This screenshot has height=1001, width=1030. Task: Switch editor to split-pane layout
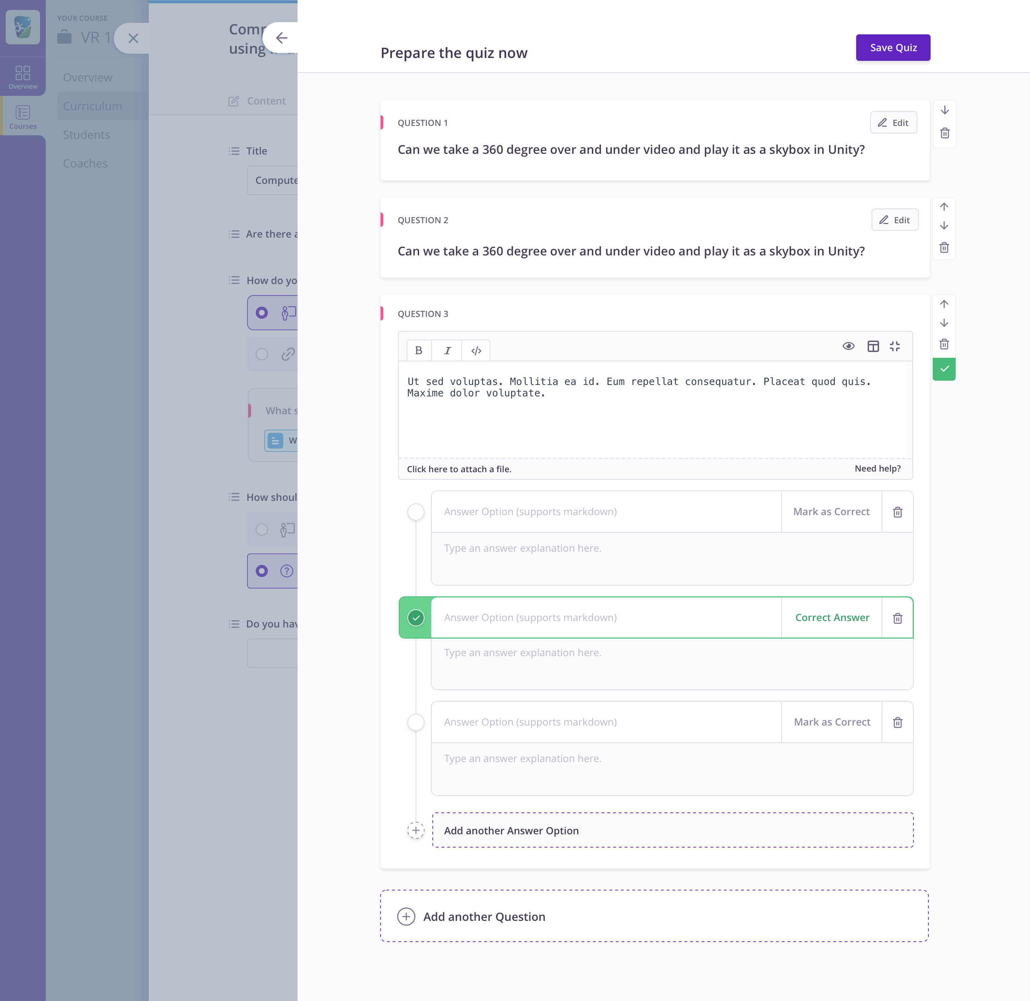tap(873, 346)
